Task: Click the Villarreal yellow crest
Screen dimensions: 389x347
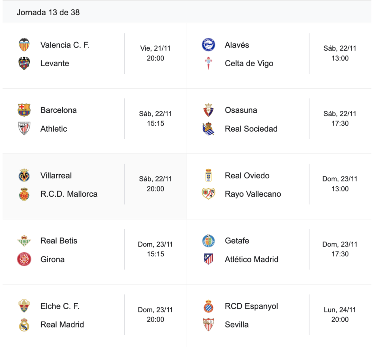Action: pos(24,176)
